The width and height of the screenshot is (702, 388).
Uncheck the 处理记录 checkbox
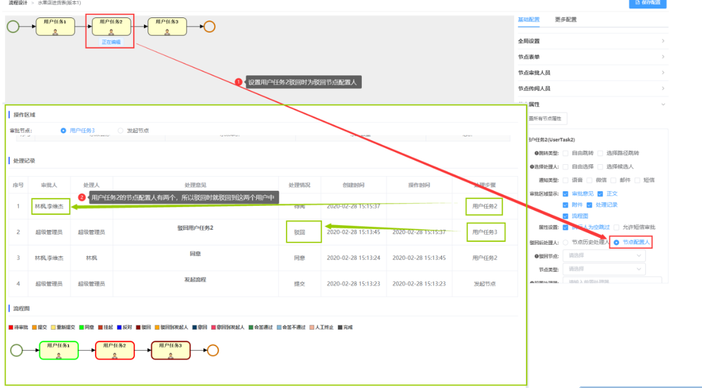pos(589,205)
